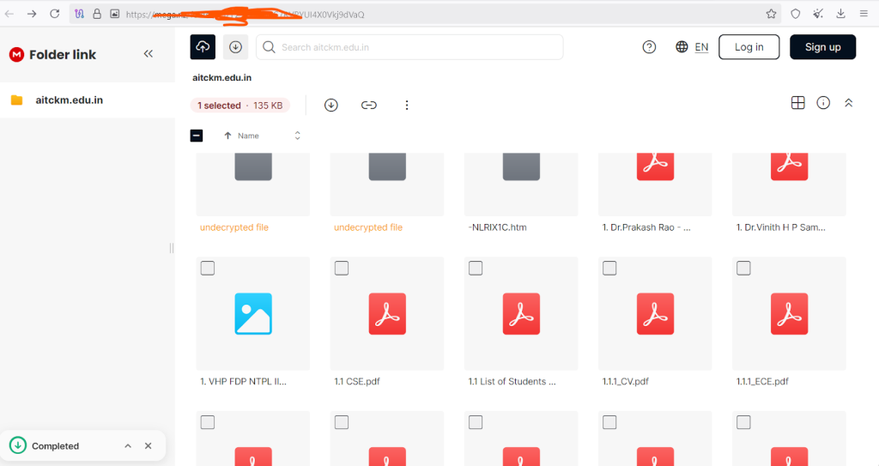Image resolution: width=879 pixels, height=466 pixels.
Task: Collapse the left sidebar with double chevron
Action: [x=148, y=54]
